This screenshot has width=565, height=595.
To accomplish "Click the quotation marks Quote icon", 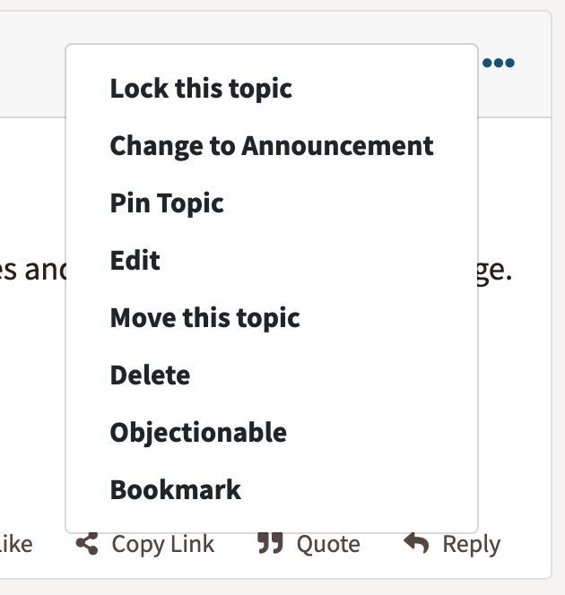I will tap(270, 544).
